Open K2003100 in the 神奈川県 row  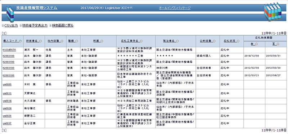coord(8,68)
